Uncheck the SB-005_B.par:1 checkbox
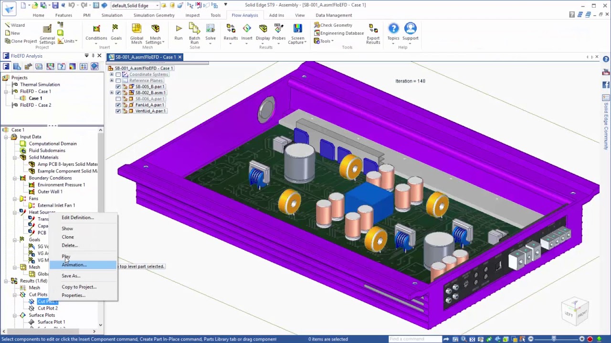Image resolution: width=611 pixels, height=343 pixels. [x=118, y=87]
